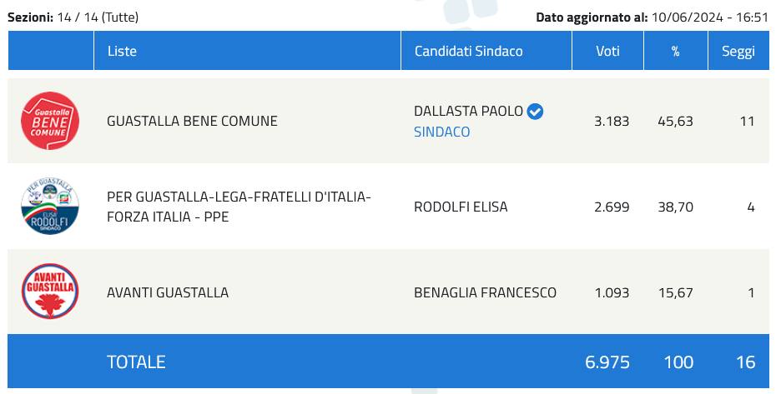The image size is (781, 394).
Task: Click the percentage column header
Action: tap(675, 51)
